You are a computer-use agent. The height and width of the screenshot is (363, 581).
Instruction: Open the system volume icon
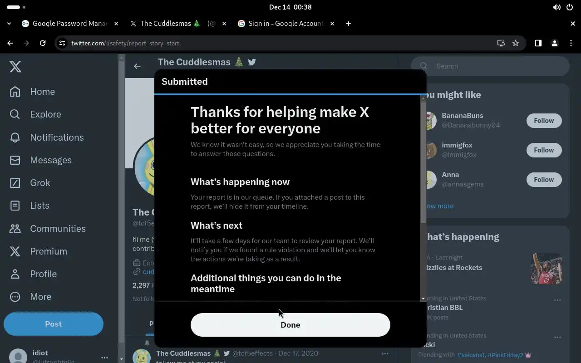tap(557, 7)
